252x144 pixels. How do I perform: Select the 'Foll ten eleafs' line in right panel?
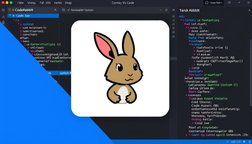195,24
